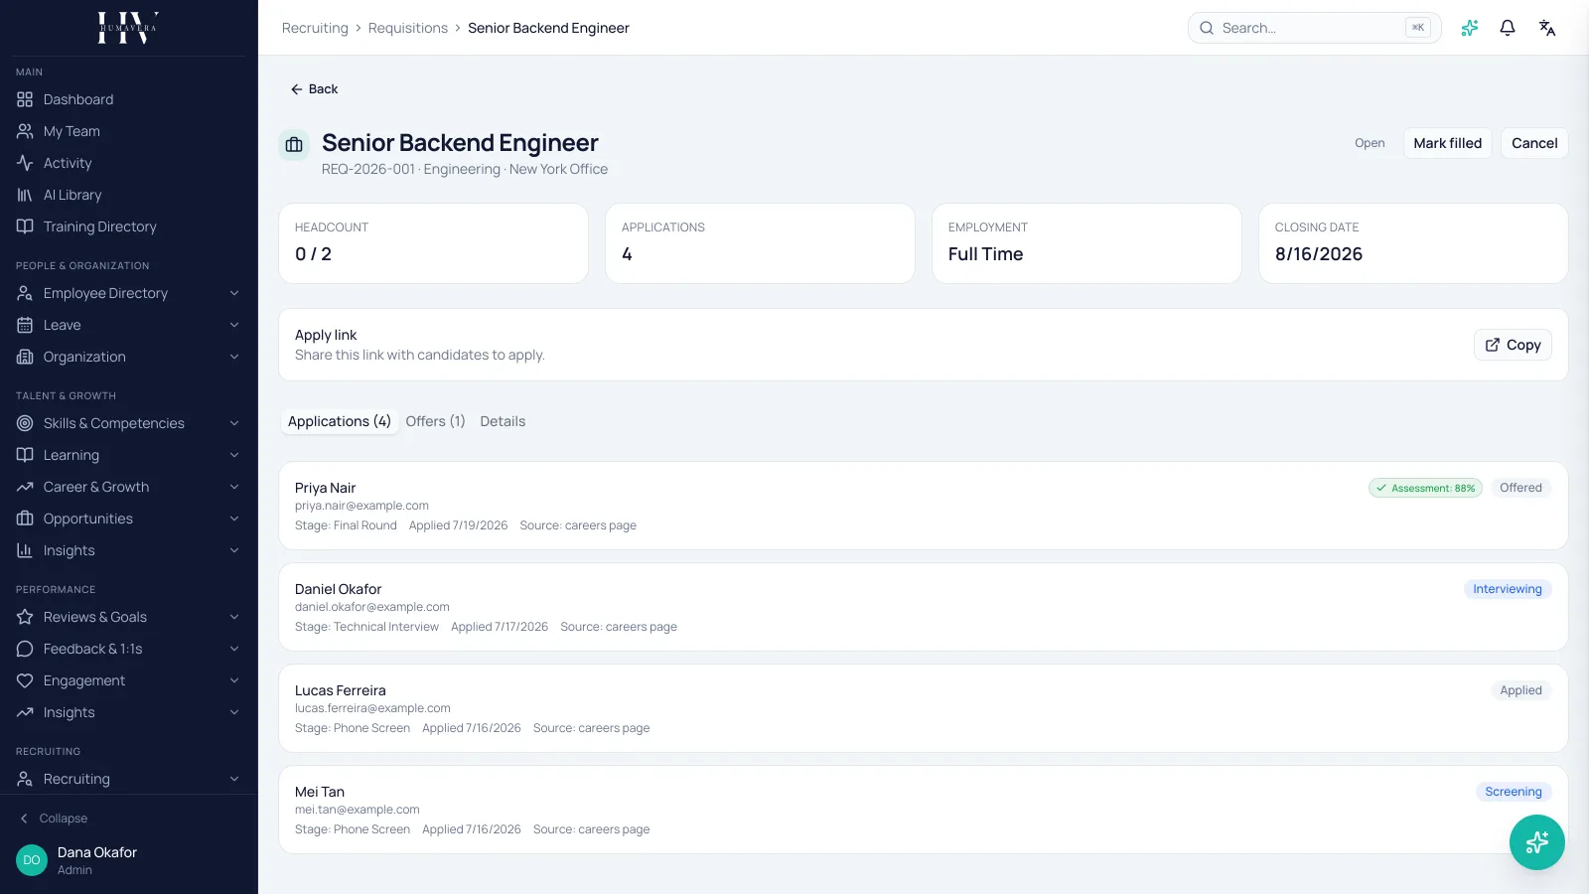This screenshot has height=894, width=1589.
Task: Expand the Learning chevron
Action: pos(234,455)
